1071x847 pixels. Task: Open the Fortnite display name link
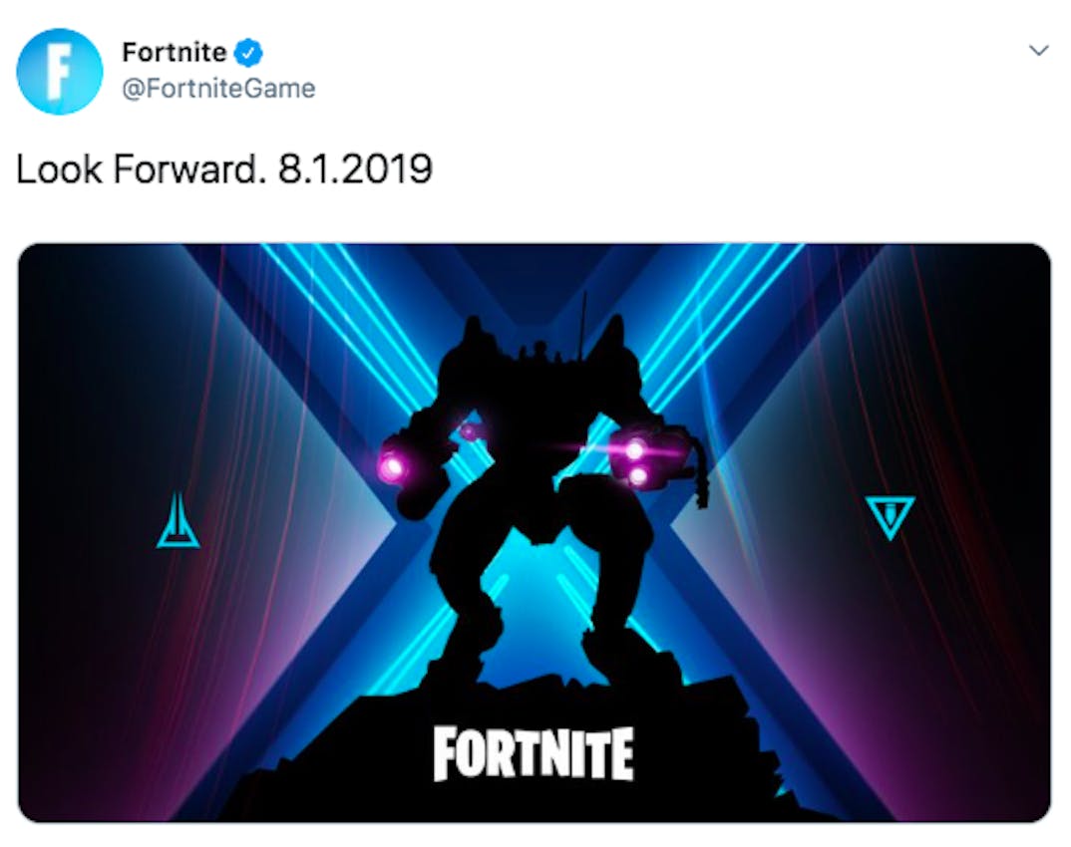point(174,53)
